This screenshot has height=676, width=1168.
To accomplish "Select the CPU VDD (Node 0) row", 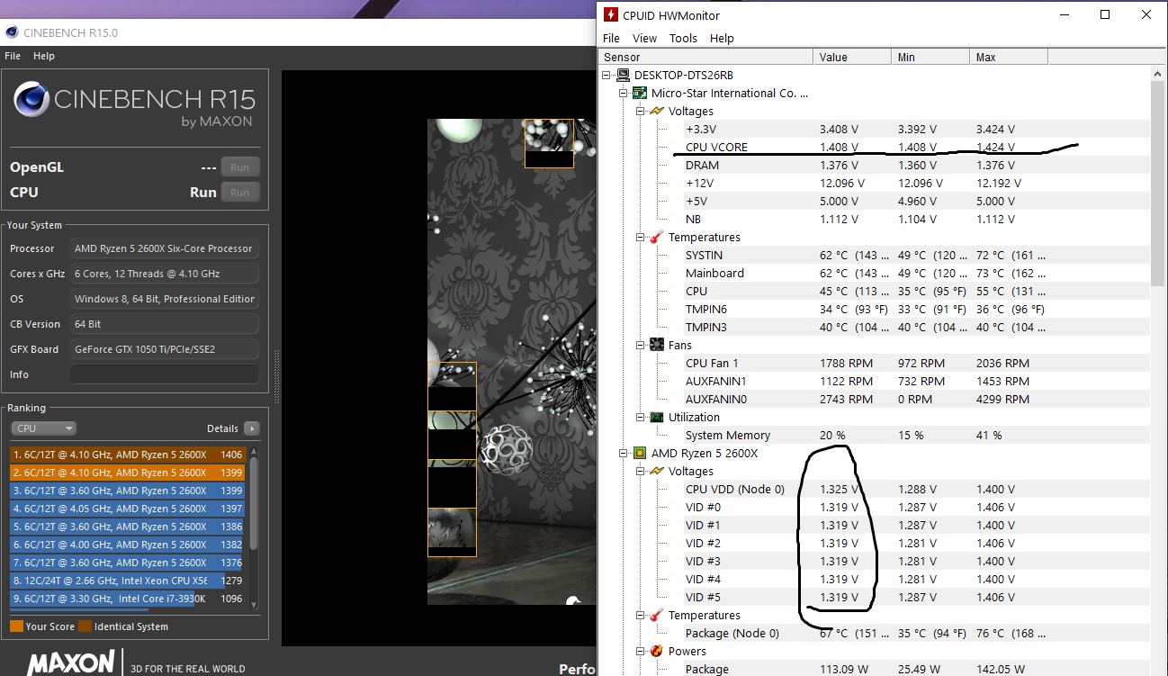I will pos(875,489).
